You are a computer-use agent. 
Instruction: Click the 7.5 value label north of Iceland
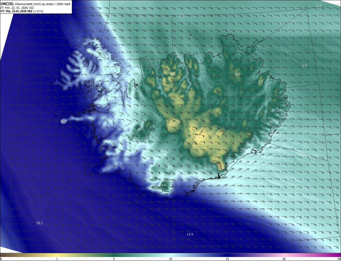[181, 16]
